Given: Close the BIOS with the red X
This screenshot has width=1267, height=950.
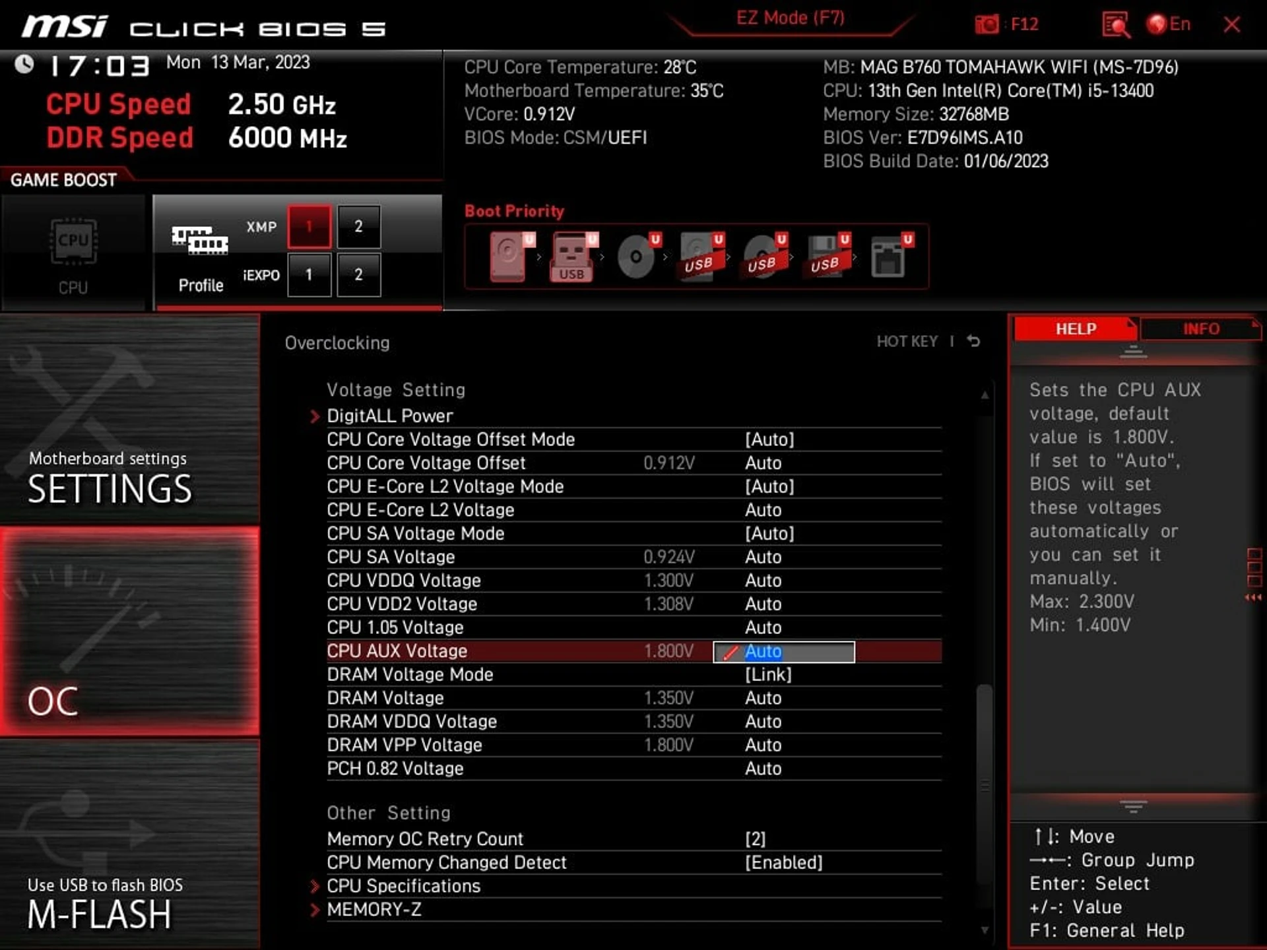Looking at the screenshot, I should point(1231,24).
